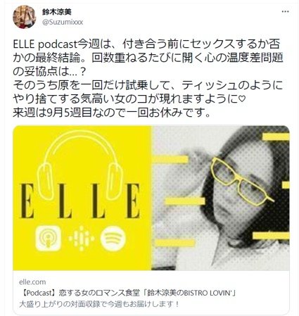Click the yellow bar at the portrait's top right

pos(276,137)
